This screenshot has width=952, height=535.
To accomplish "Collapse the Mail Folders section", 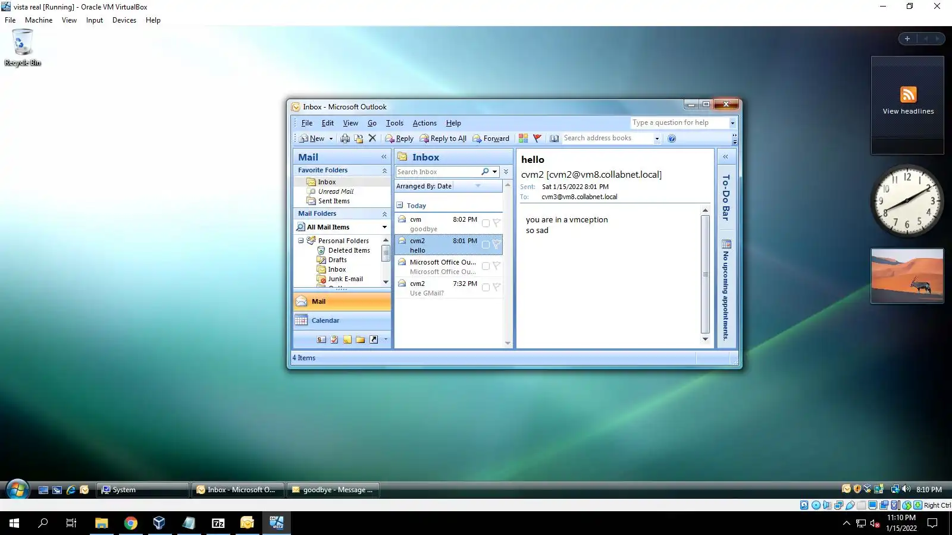I will 384,214.
